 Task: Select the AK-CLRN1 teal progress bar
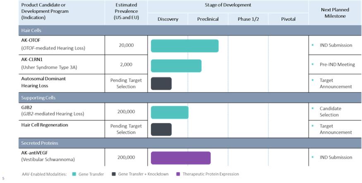click(x=176, y=66)
